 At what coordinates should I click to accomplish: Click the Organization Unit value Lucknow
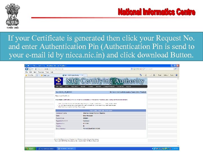pyautogui.click(x=86, y=121)
